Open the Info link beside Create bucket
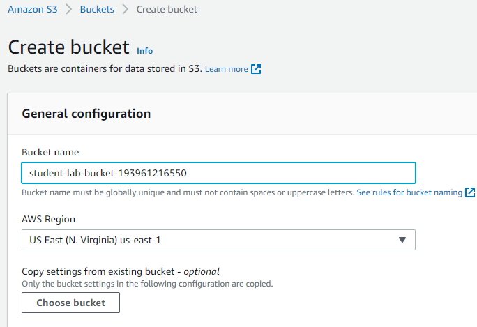This screenshot has height=327, width=477. [x=145, y=50]
